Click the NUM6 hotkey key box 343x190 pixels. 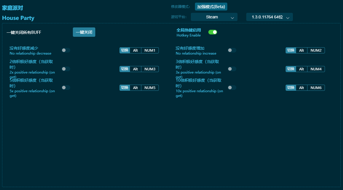(x=316, y=88)
